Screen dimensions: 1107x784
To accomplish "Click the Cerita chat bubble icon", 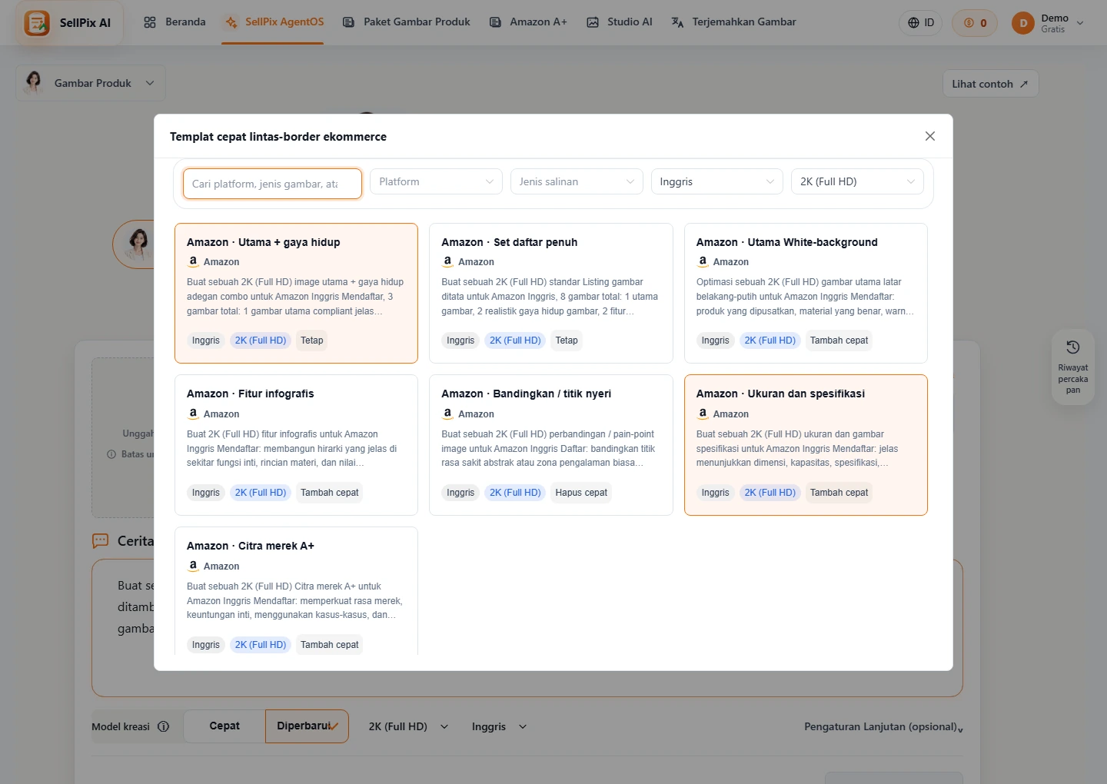I will (x=101, y=541).
